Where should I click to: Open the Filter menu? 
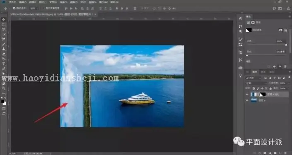[x=74, y=2]
